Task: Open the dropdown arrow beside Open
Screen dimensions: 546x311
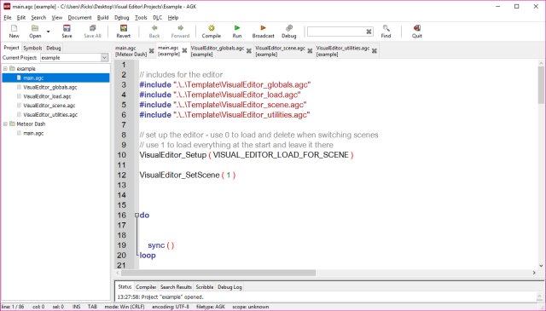Action: click(x=48, y=32)
